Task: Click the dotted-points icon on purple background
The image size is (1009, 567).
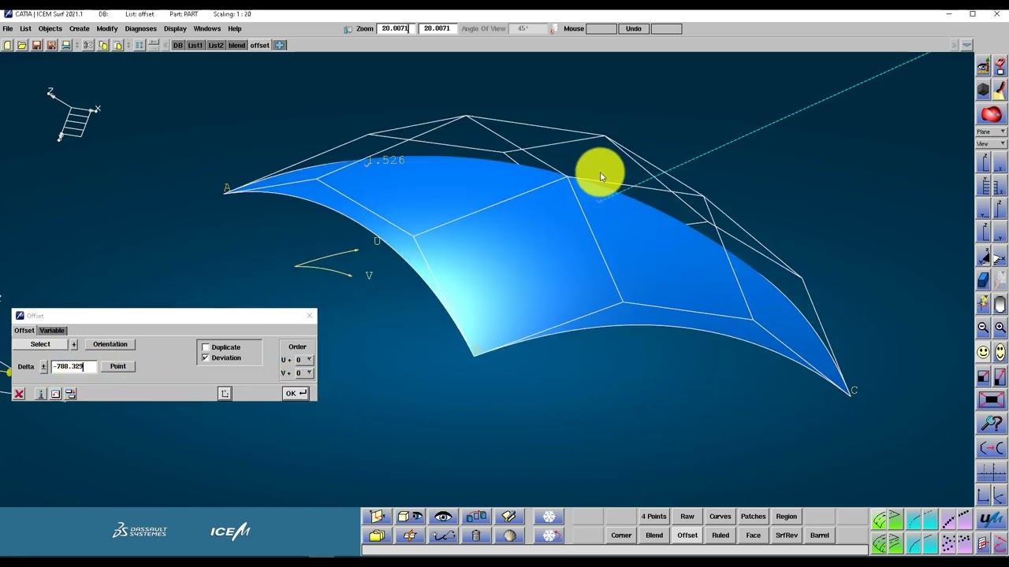Action: coord(948,543)
